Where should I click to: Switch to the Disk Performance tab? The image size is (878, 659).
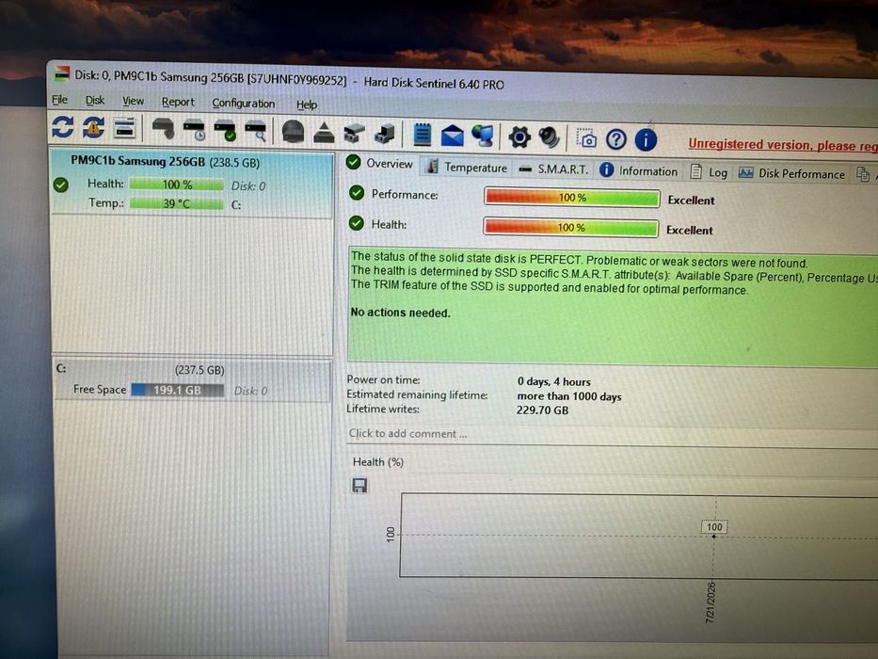coord(791,173)
